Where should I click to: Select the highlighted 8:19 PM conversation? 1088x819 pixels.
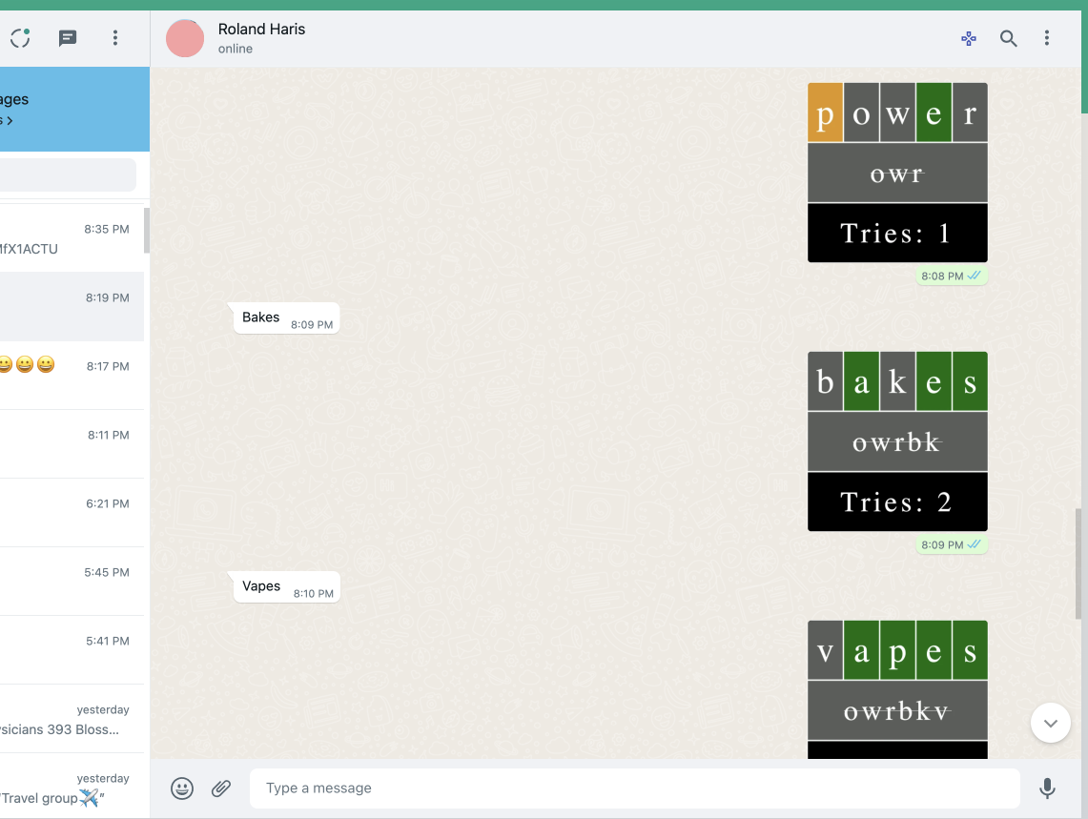[67, 305]
